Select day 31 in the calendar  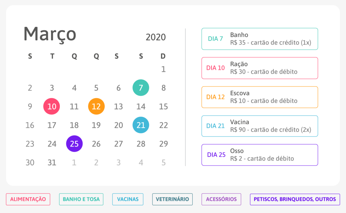[x=52, y=162]
